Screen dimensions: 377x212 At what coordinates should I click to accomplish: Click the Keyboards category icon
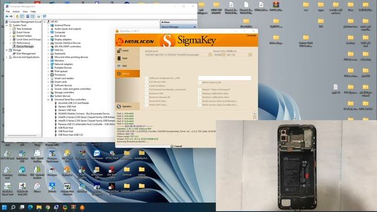pyautogui.click(x=52, y=54)
